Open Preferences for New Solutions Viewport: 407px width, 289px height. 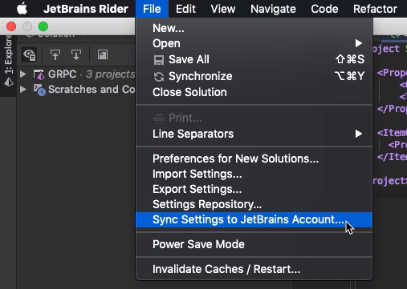coord(254,159)
